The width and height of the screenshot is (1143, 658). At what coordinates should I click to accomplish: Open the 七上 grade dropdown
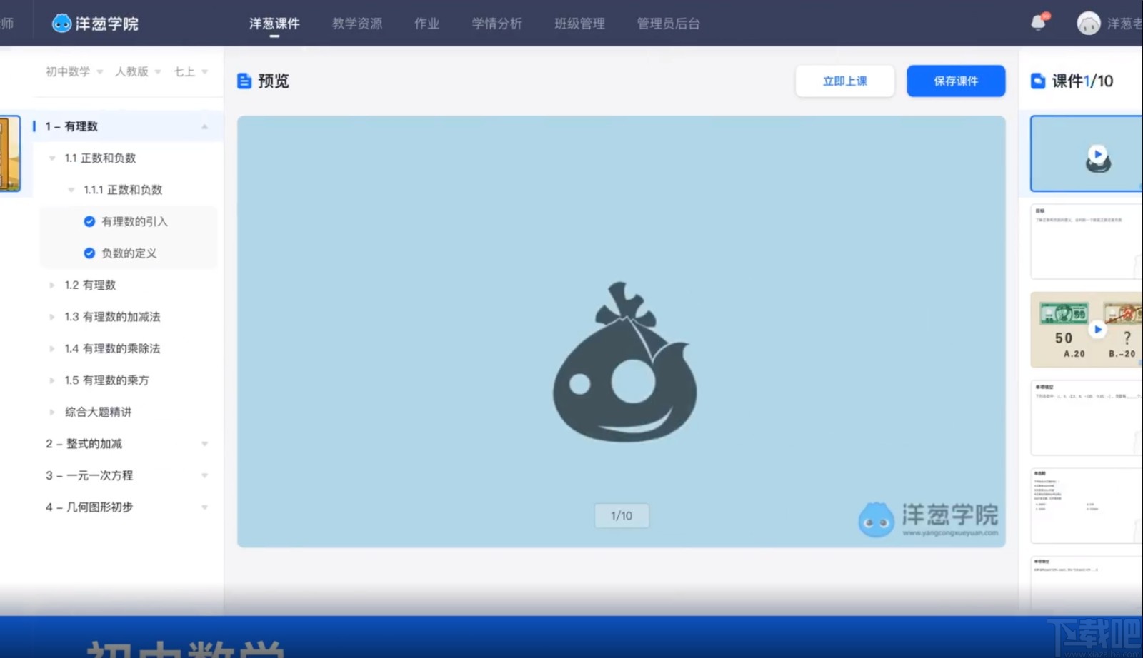[190, 71]
